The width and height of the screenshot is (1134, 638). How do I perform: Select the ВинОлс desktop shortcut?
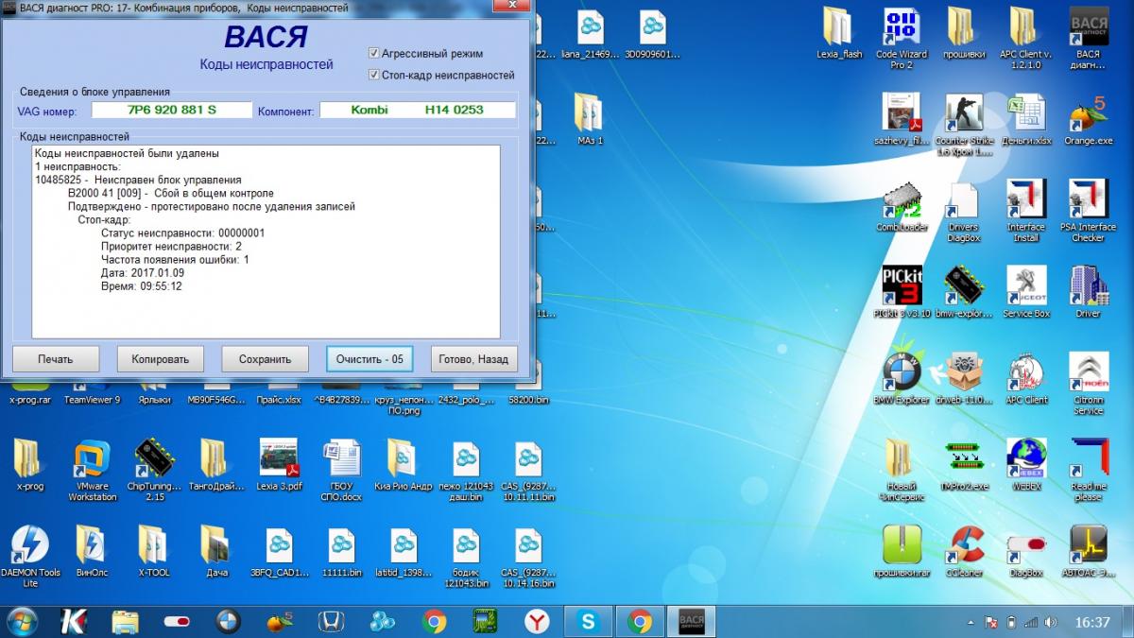pos(93,550)
